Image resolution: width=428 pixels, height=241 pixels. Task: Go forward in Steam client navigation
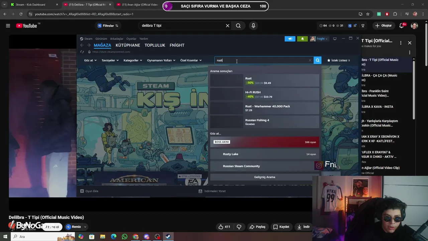(89, 45)
